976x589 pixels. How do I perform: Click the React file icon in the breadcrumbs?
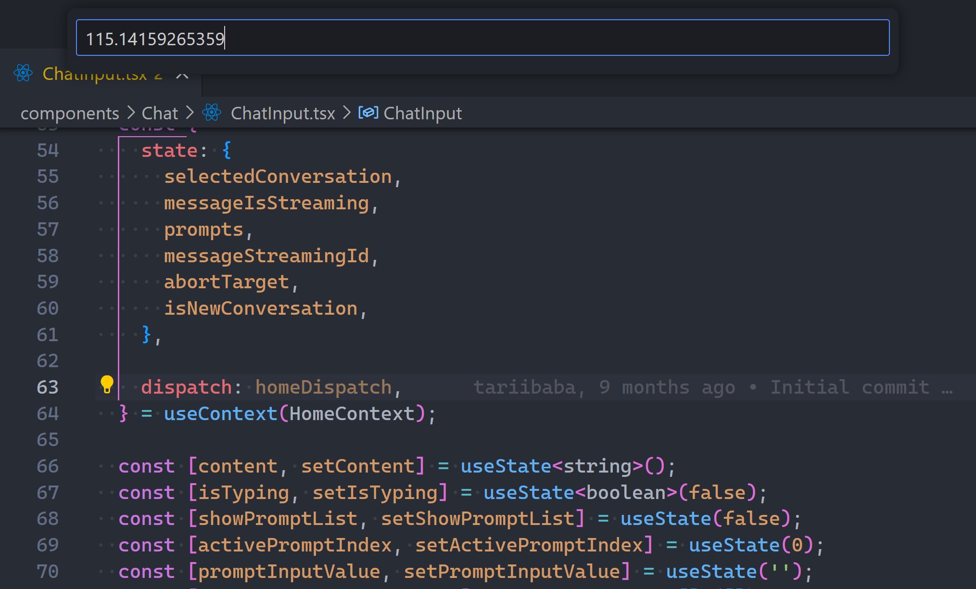point(212,113)
